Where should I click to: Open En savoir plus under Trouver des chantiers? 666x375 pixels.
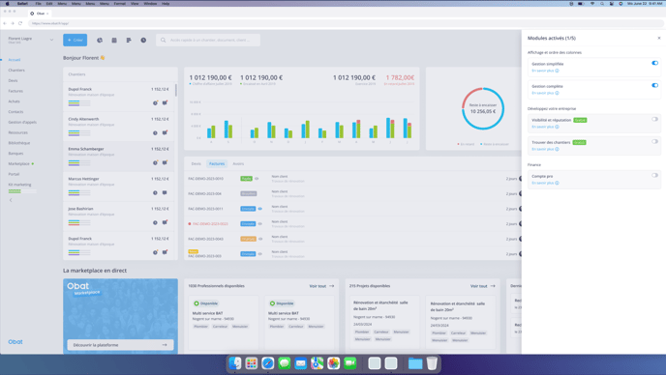542,149
